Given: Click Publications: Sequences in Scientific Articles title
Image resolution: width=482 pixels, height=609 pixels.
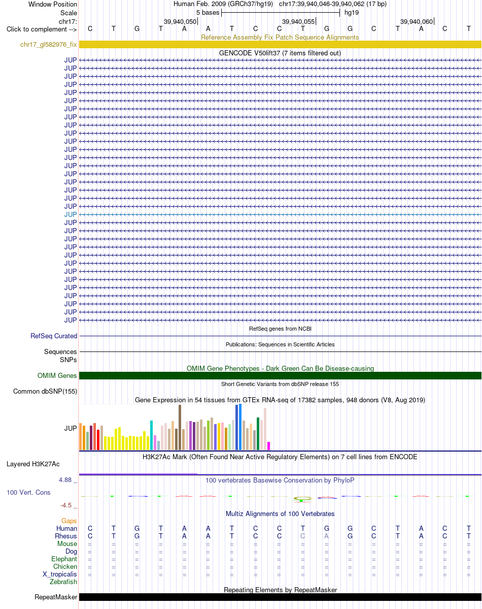Looking at the screenshot, I should (x=280, y=344).
